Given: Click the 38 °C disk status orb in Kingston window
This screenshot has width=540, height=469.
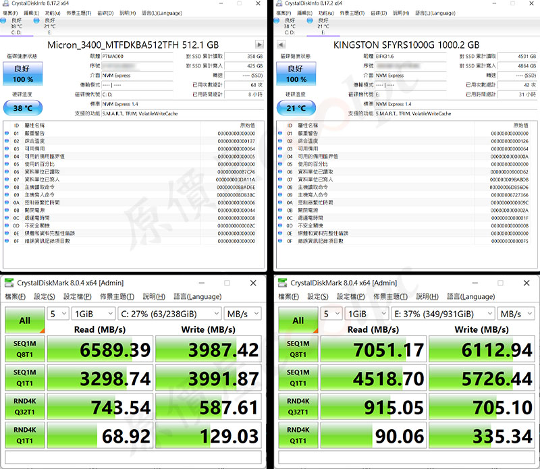Looking at the screenshot, I should 277,21.
